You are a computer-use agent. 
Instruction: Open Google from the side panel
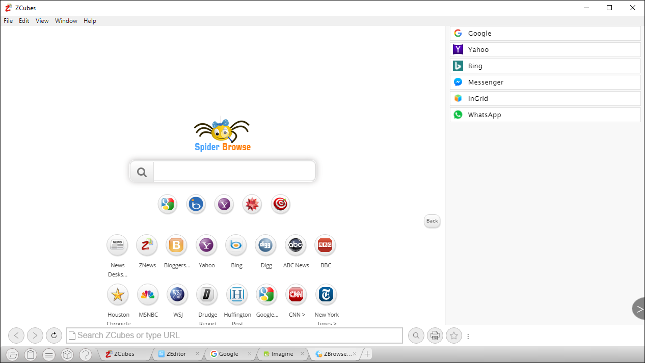click(545, 33)
